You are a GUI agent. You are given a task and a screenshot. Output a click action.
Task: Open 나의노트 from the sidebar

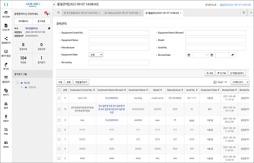pos(5,27)
